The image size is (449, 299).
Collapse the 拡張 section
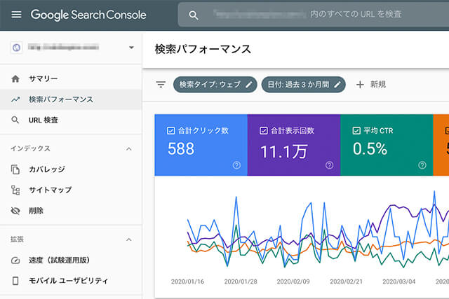pyautogui.click(x=128, y=239)
